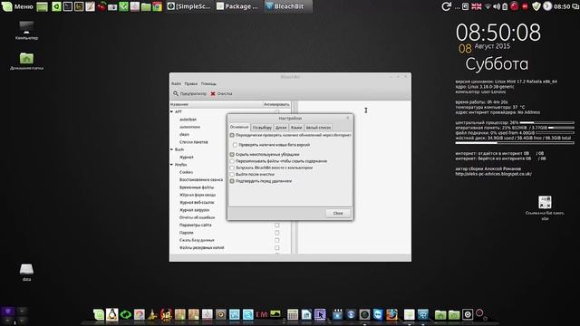Click the Tux penguin icon in the dock
The image size is (580, 326).
point(112,314)
